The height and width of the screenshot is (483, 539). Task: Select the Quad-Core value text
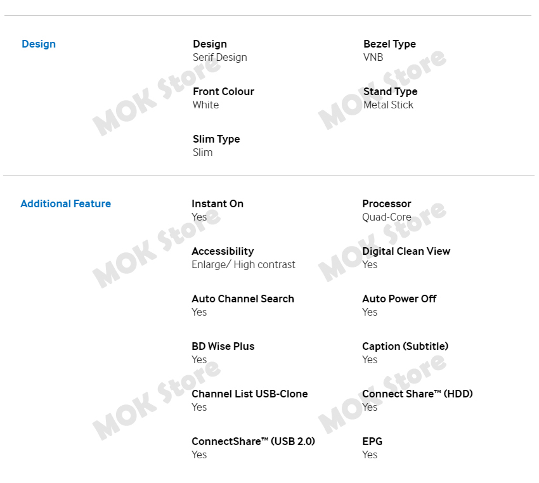coord(386,217)
